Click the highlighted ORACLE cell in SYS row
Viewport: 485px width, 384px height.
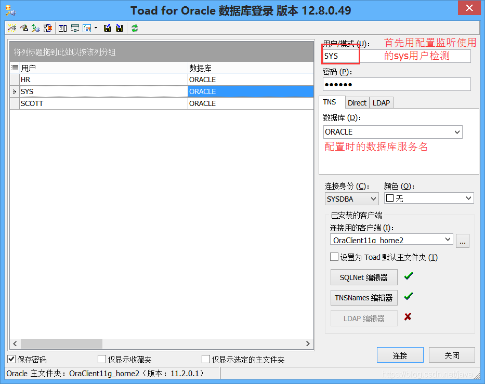pyautogui.click(x=251, y=91)
